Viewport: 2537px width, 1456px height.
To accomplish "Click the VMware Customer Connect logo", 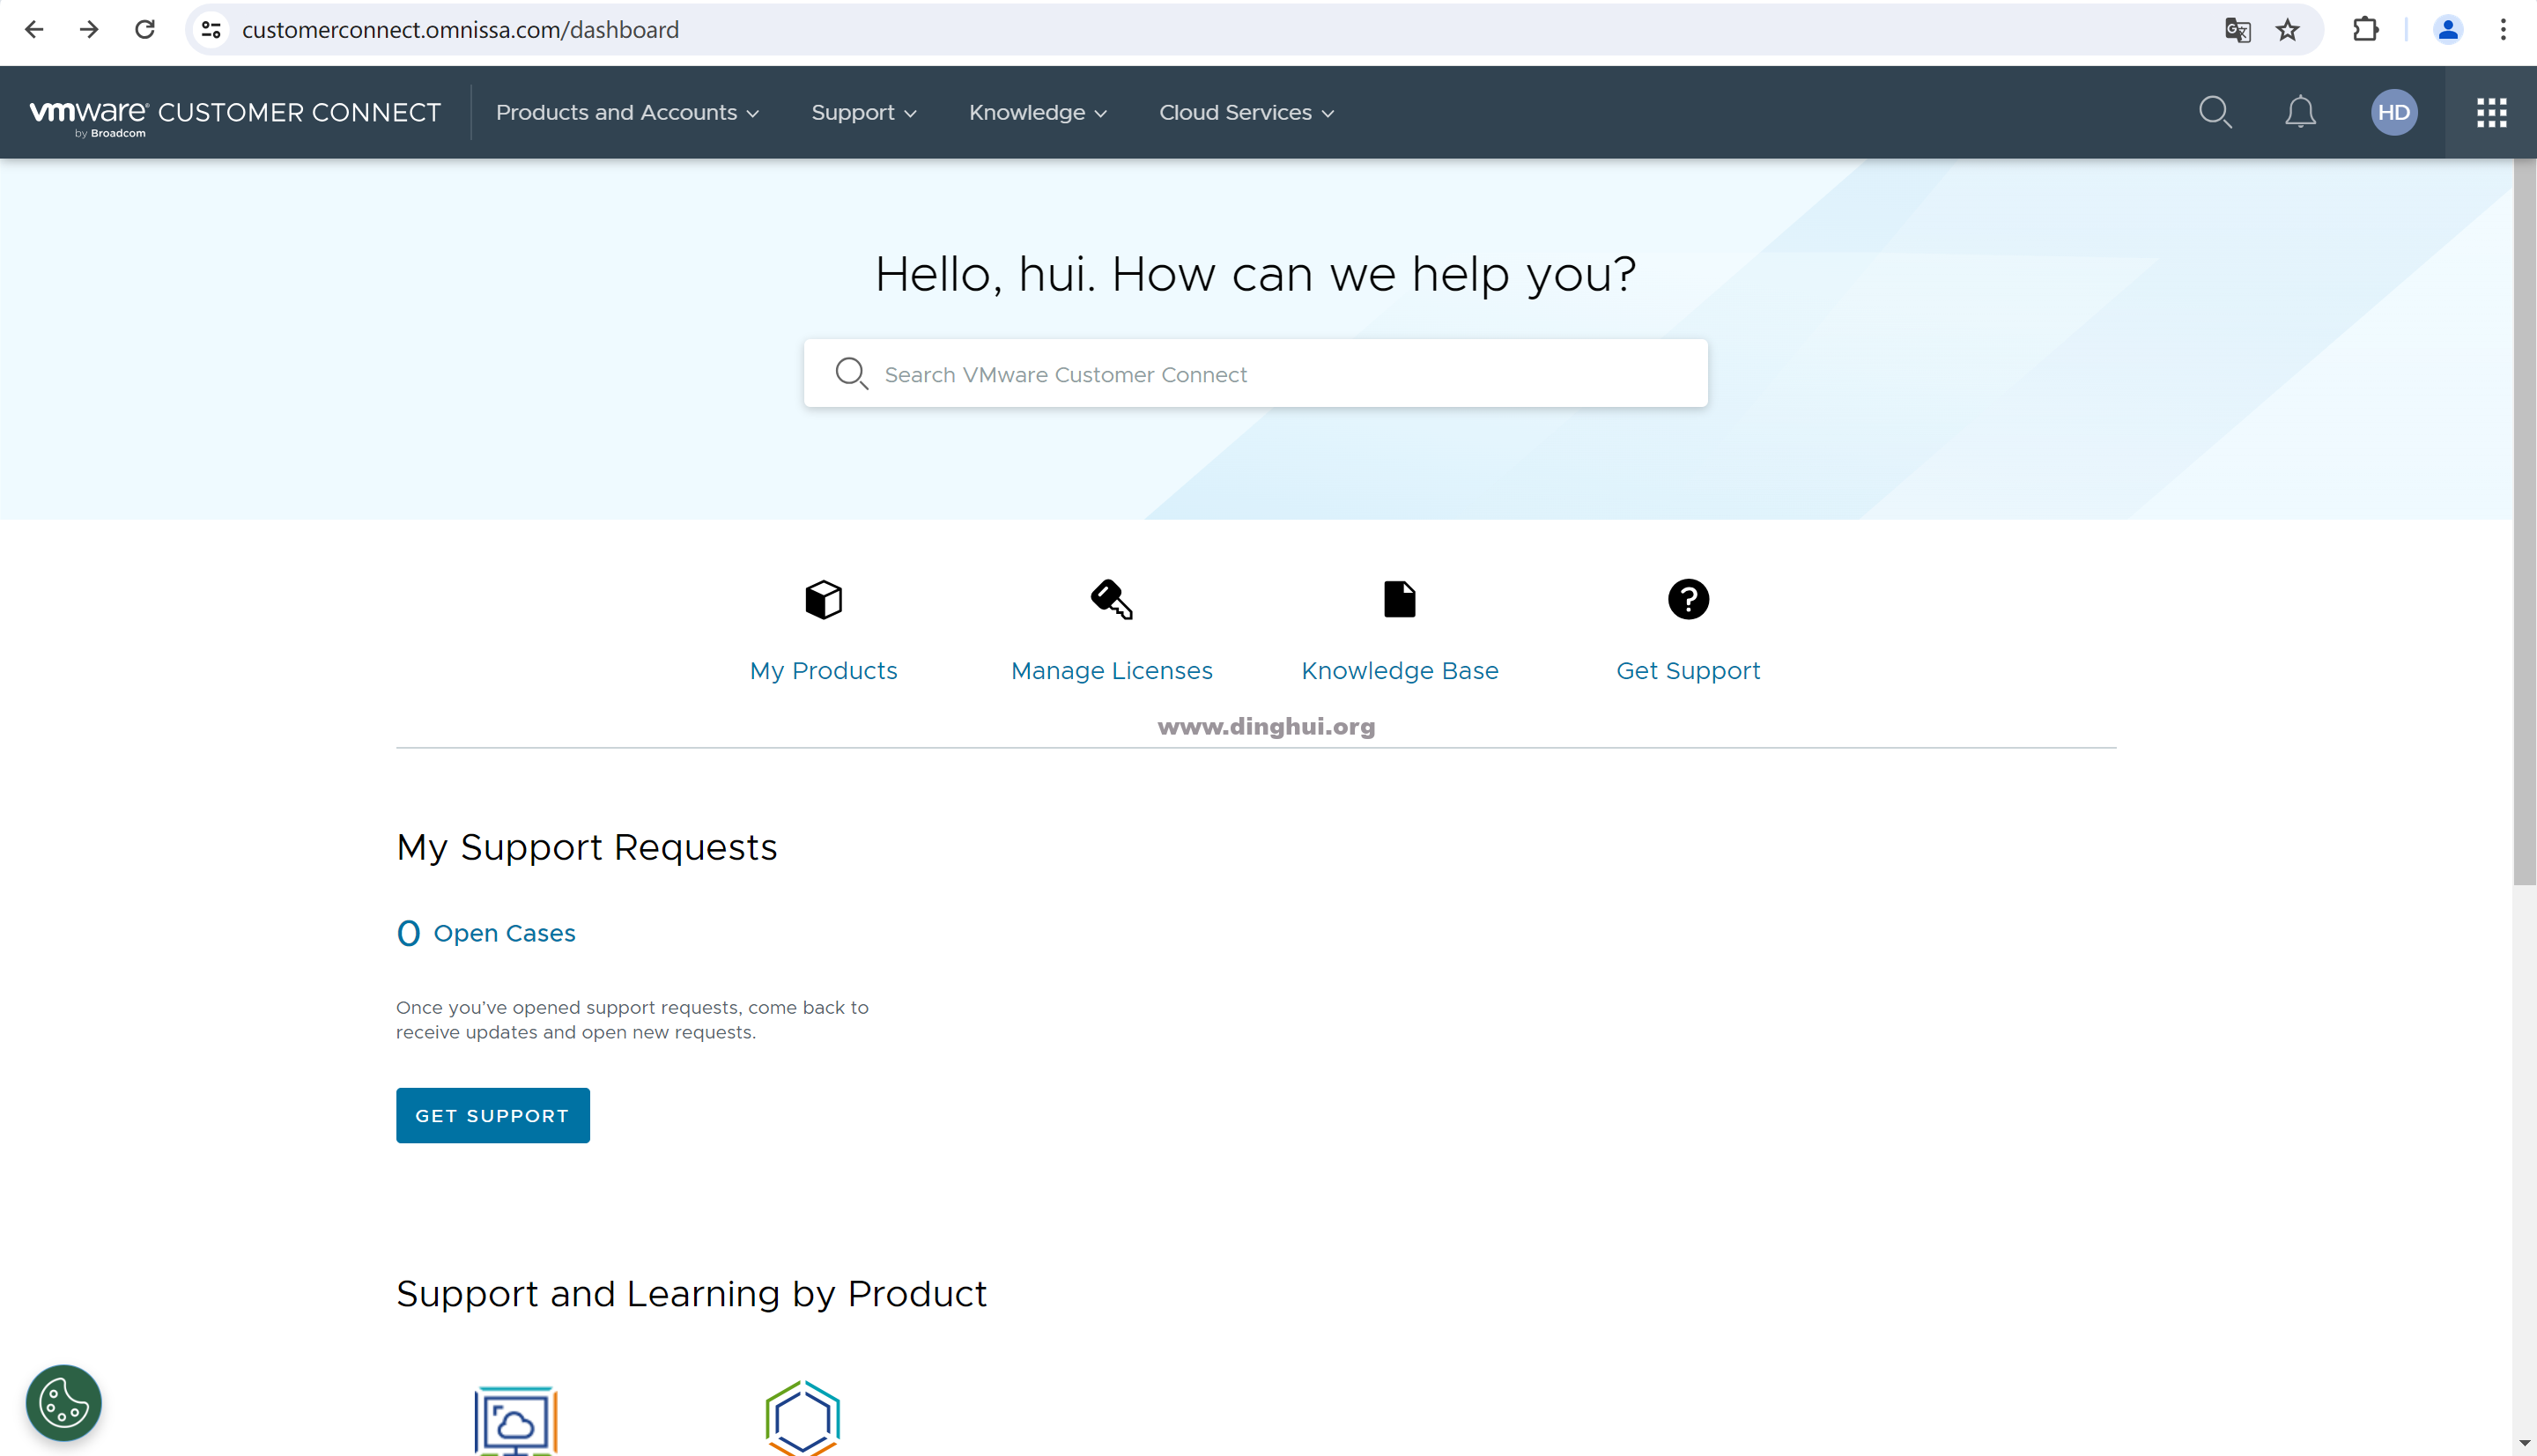I will (235, 114).
